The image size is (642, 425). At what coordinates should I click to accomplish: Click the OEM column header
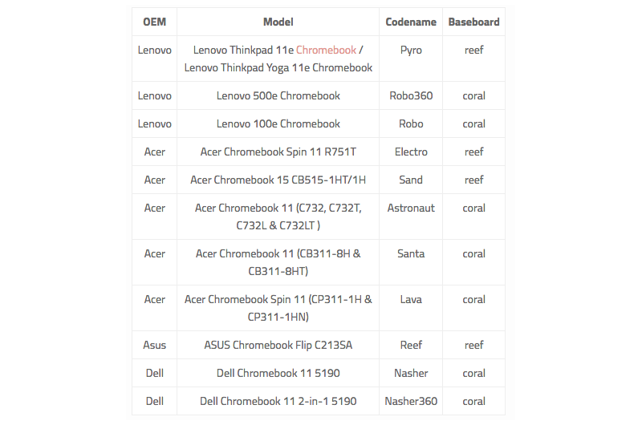coord(154,22)
